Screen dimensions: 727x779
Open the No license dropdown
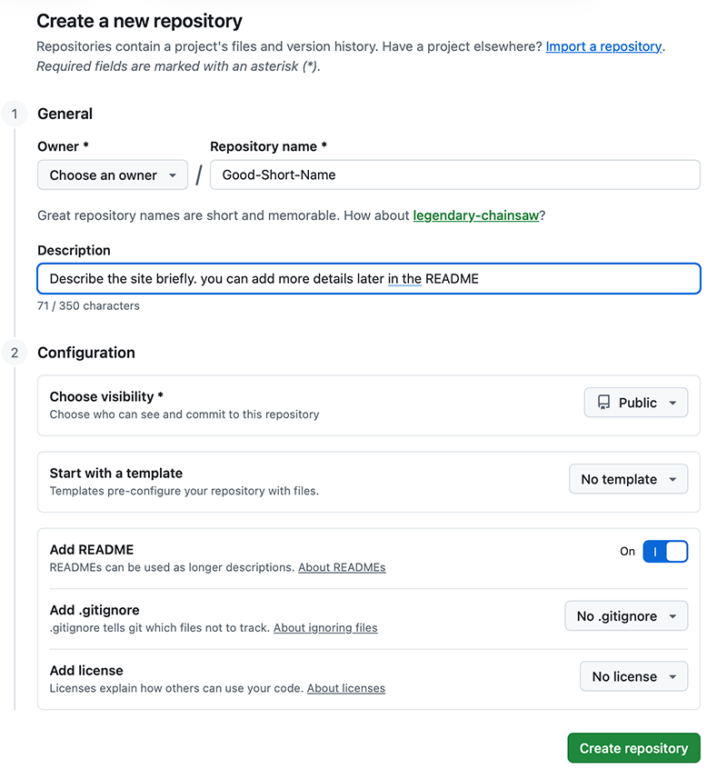[x=633, y=675]
